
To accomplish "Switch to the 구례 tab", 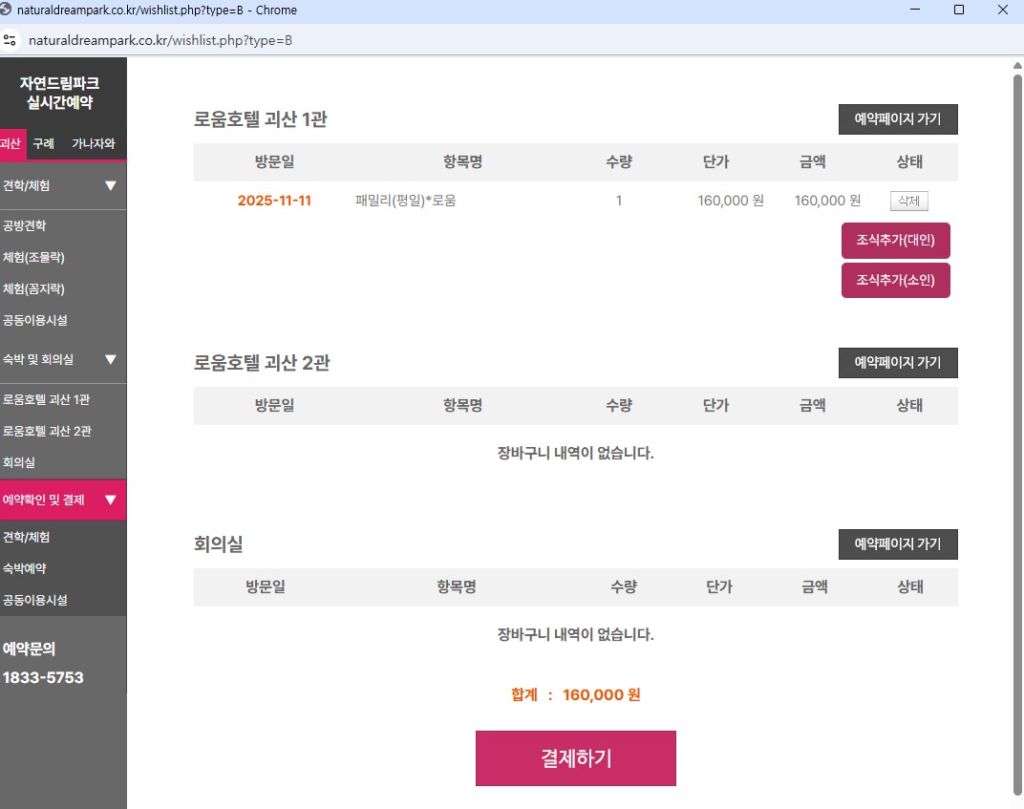I will [43, 143].
